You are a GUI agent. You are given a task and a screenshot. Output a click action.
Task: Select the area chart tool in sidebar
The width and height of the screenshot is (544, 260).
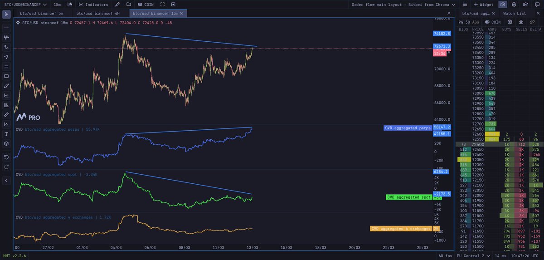[6, 124]
